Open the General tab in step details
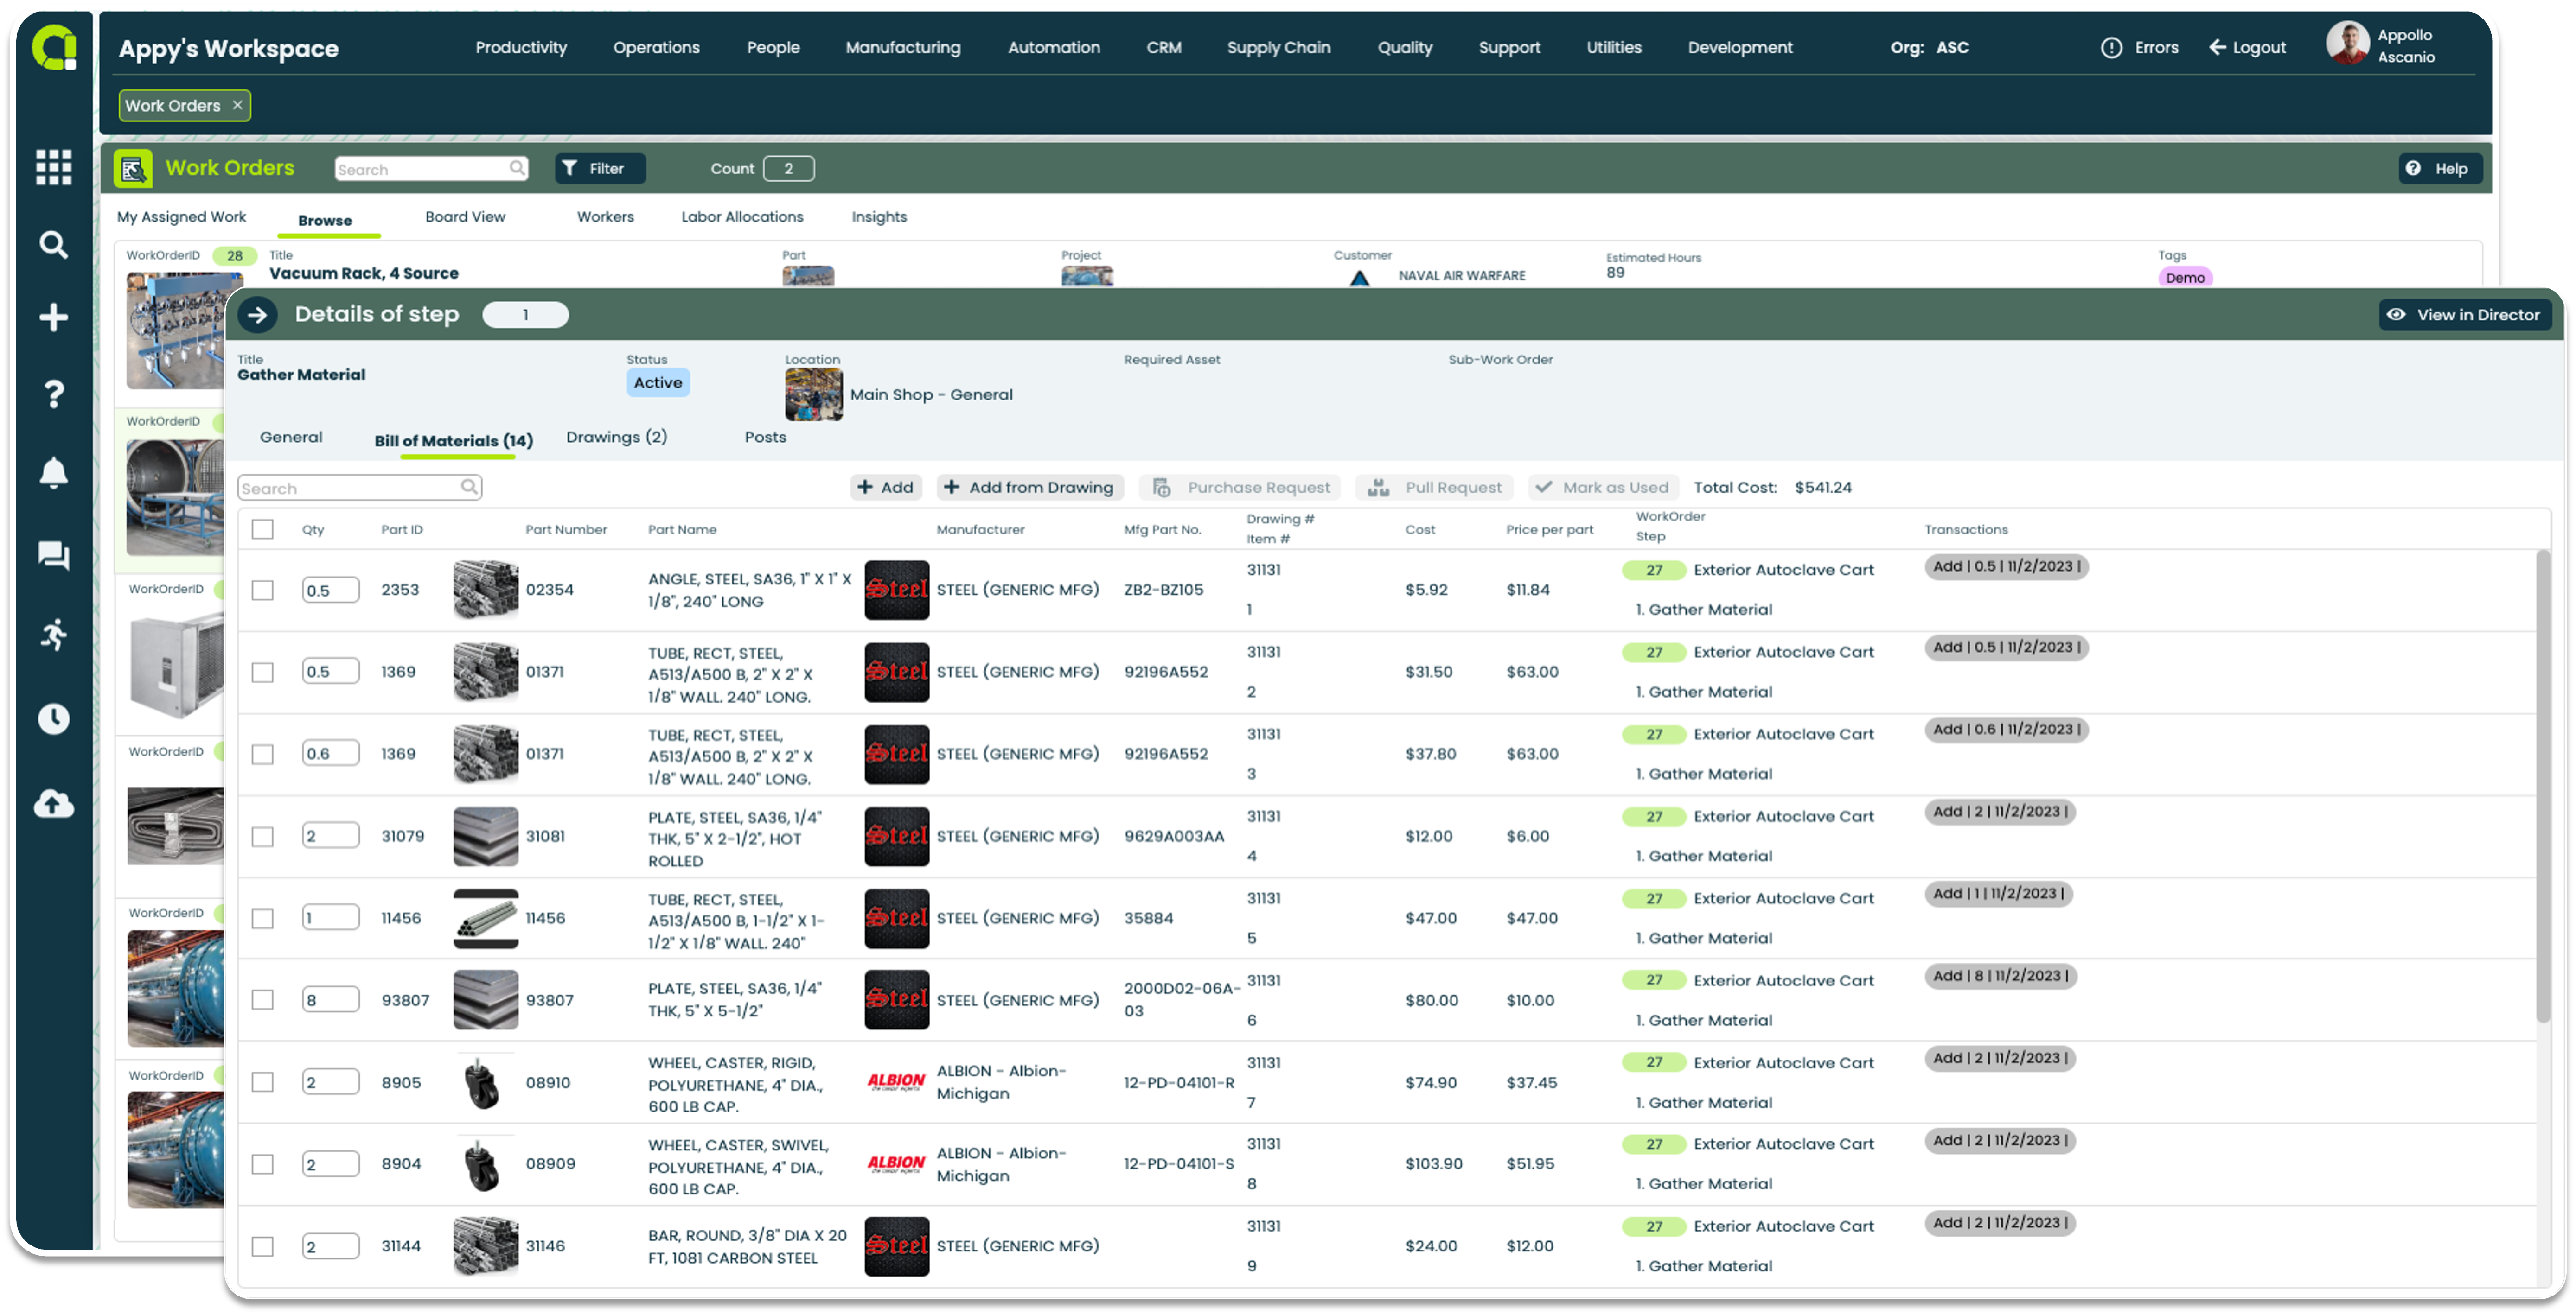Screen dimensions: 2576x1315 pyautogui.click(x=291, y=437)
